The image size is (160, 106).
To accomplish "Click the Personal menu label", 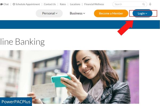I will (x=49, y=13).
